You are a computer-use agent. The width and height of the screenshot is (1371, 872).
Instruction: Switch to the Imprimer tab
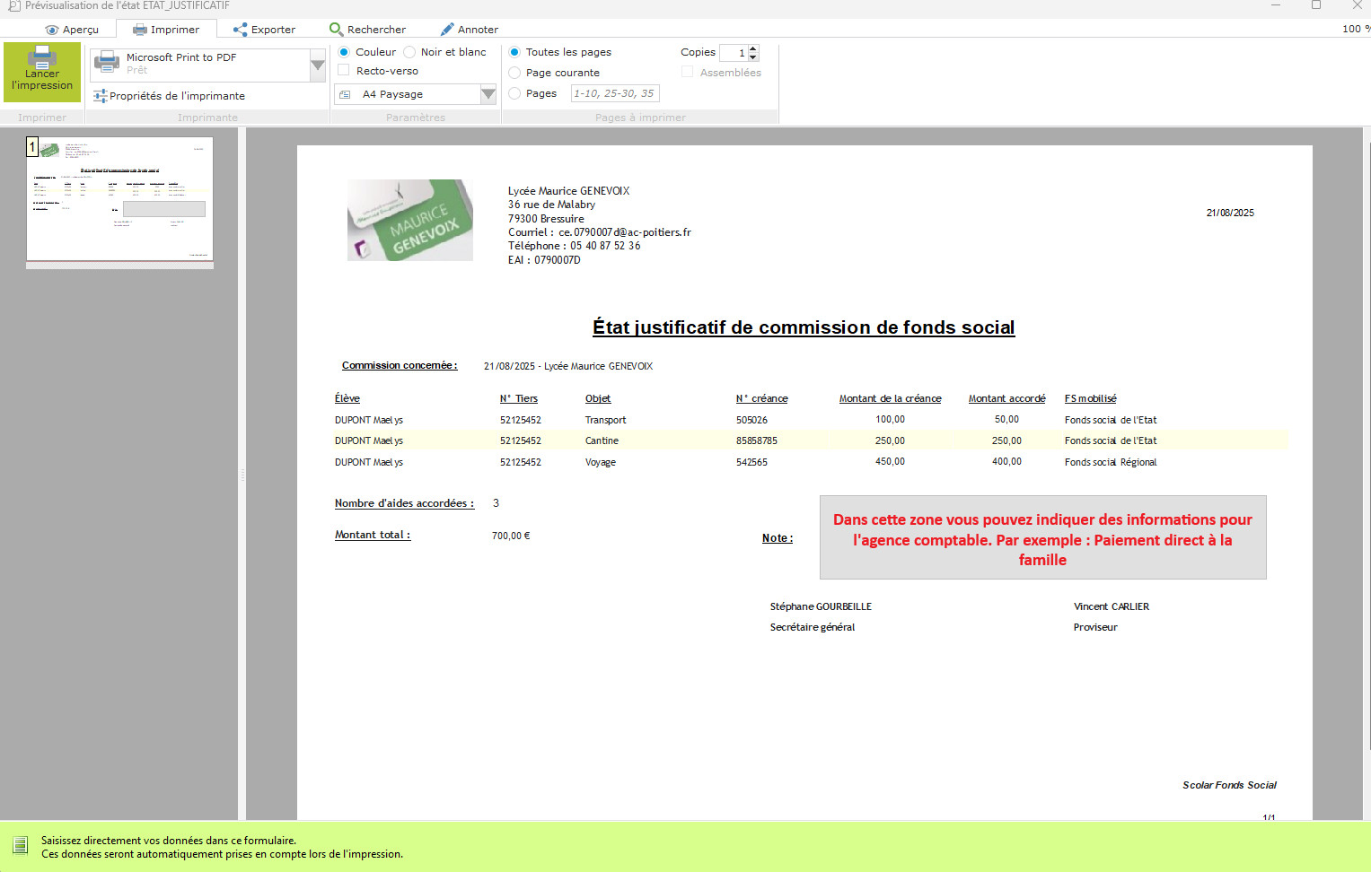tap(166, 30)
